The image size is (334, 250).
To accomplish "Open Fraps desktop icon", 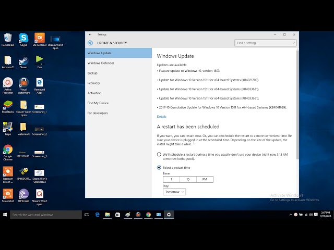I will point(8,129).
